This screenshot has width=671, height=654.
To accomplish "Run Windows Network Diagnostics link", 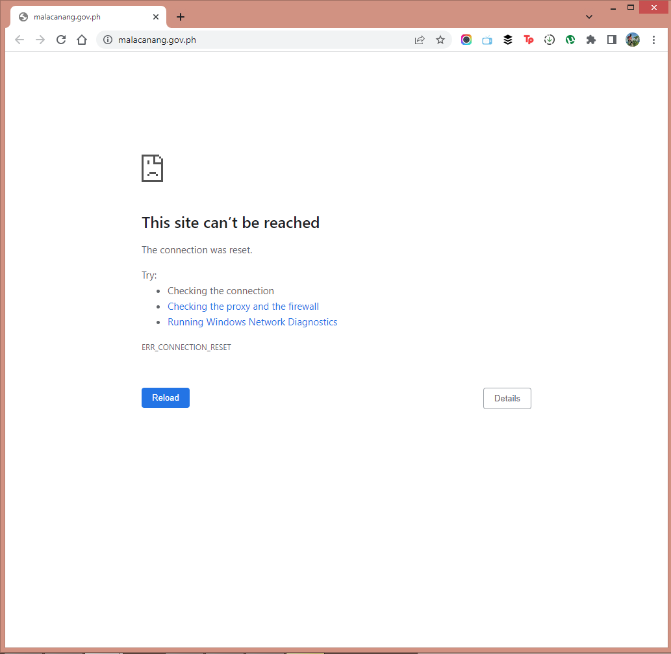I will coord(252,321).
